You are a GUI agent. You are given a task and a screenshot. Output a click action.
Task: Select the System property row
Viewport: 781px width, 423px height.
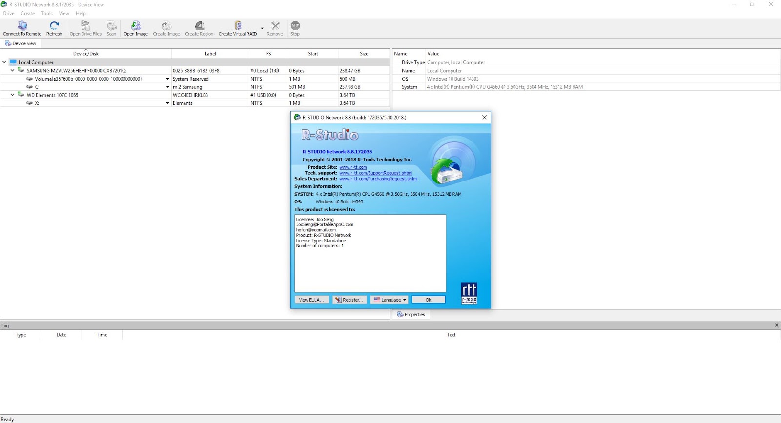[586, 87]
